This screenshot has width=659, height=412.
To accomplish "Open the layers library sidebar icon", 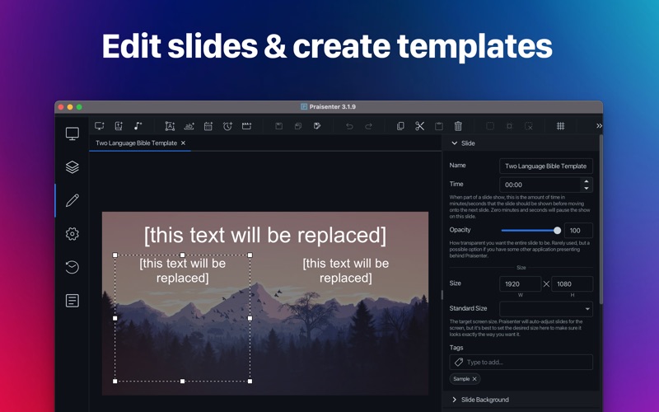I will 72,167.
